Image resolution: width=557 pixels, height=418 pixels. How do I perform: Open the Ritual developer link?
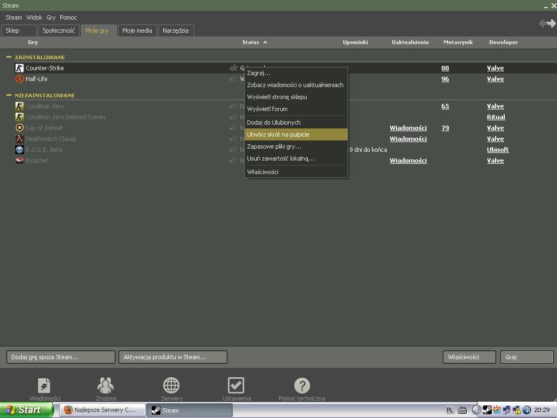tap(496, 117)
